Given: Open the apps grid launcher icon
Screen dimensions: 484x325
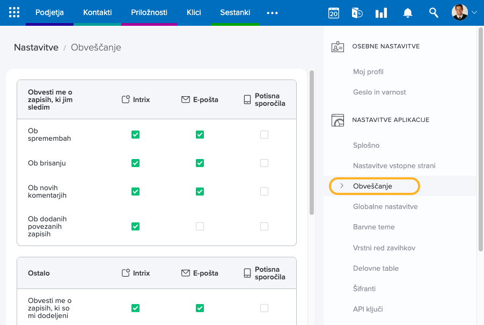Looking at the screenshot, I should pyautogui.click(x=14, y=12).
